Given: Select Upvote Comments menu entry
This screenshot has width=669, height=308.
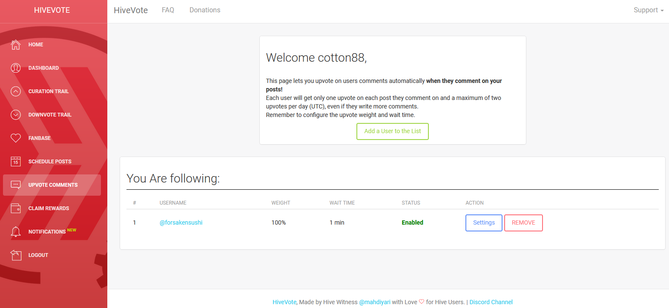Looking at the screenshot, I should click(x=52, y=185).
